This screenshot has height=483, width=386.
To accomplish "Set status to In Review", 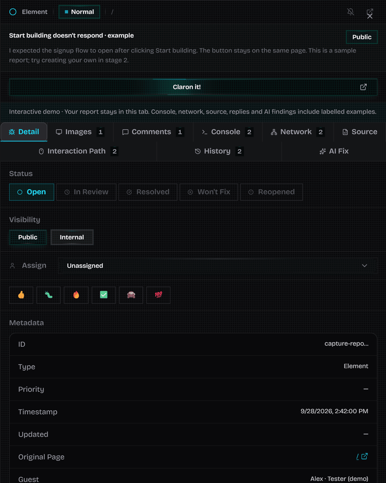I will click(86, 192).
